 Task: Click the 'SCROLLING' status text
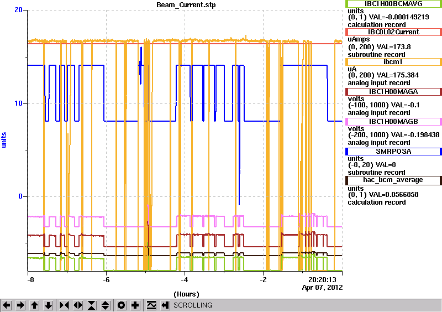pos(192,305)
